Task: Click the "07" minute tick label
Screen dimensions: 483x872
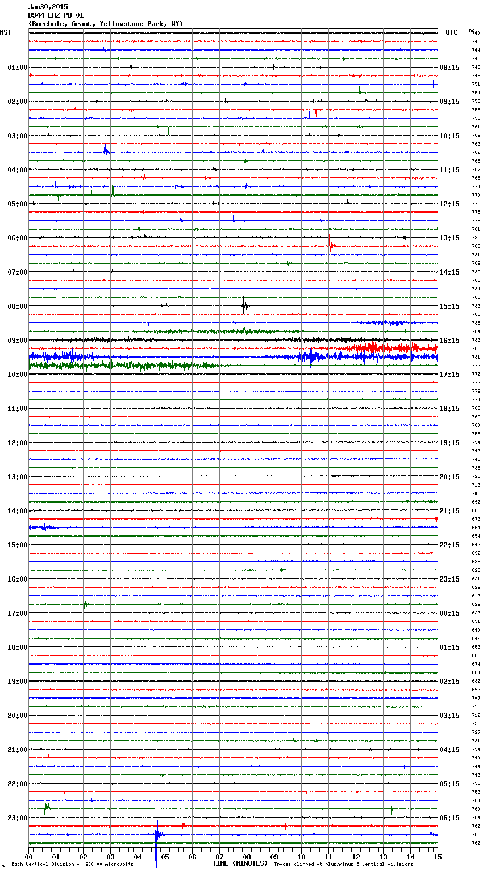Action: coord(220,857)
